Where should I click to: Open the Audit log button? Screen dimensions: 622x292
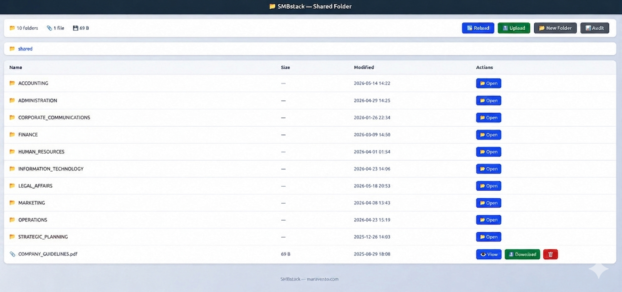click(x=595, y=28)
